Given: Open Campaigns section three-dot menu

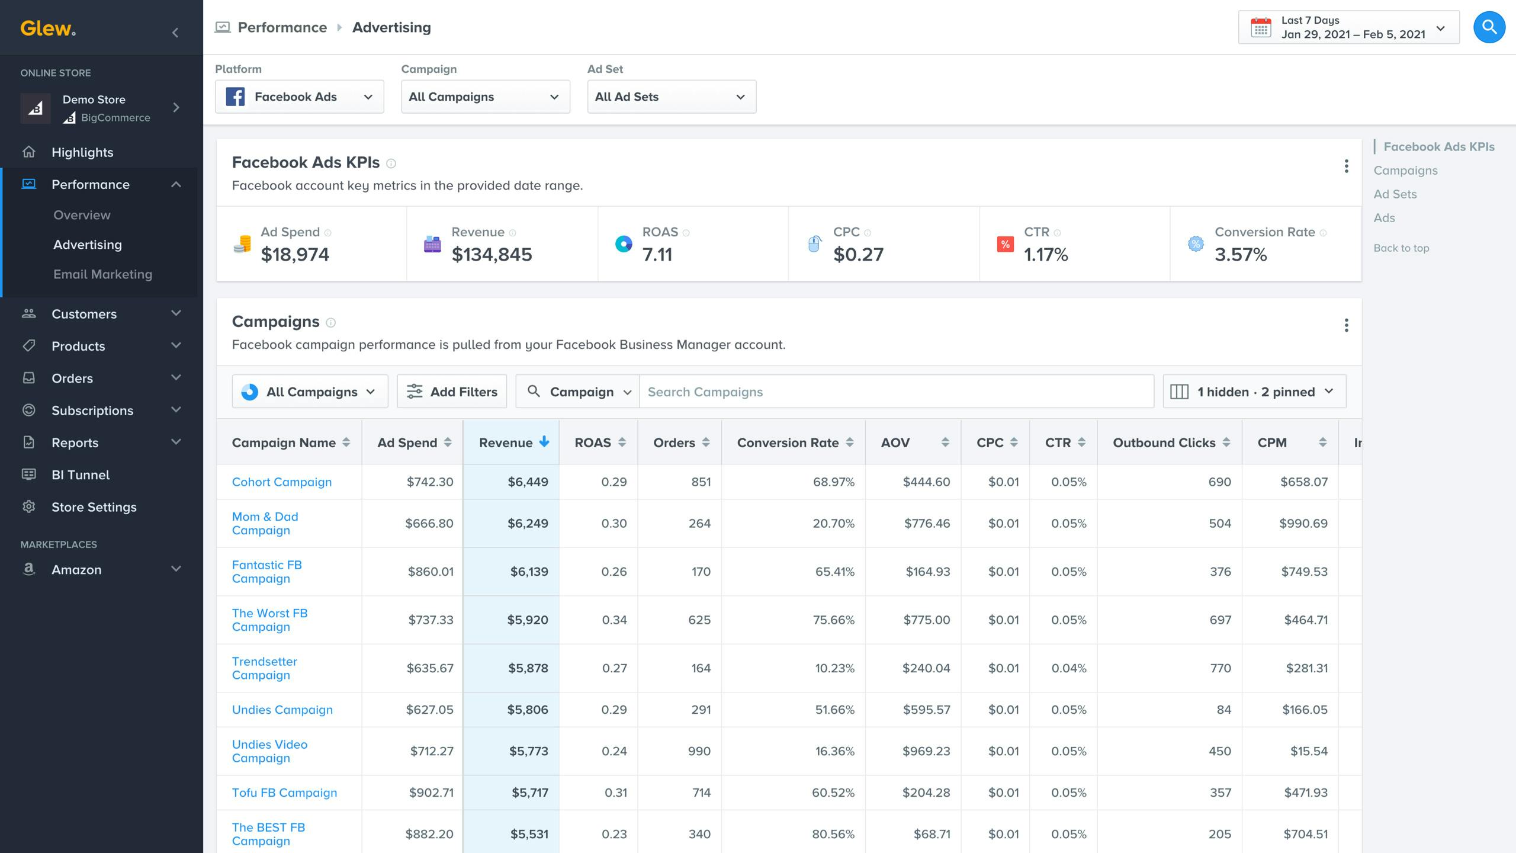Looking at the screenshot, I should point(1346,325).
